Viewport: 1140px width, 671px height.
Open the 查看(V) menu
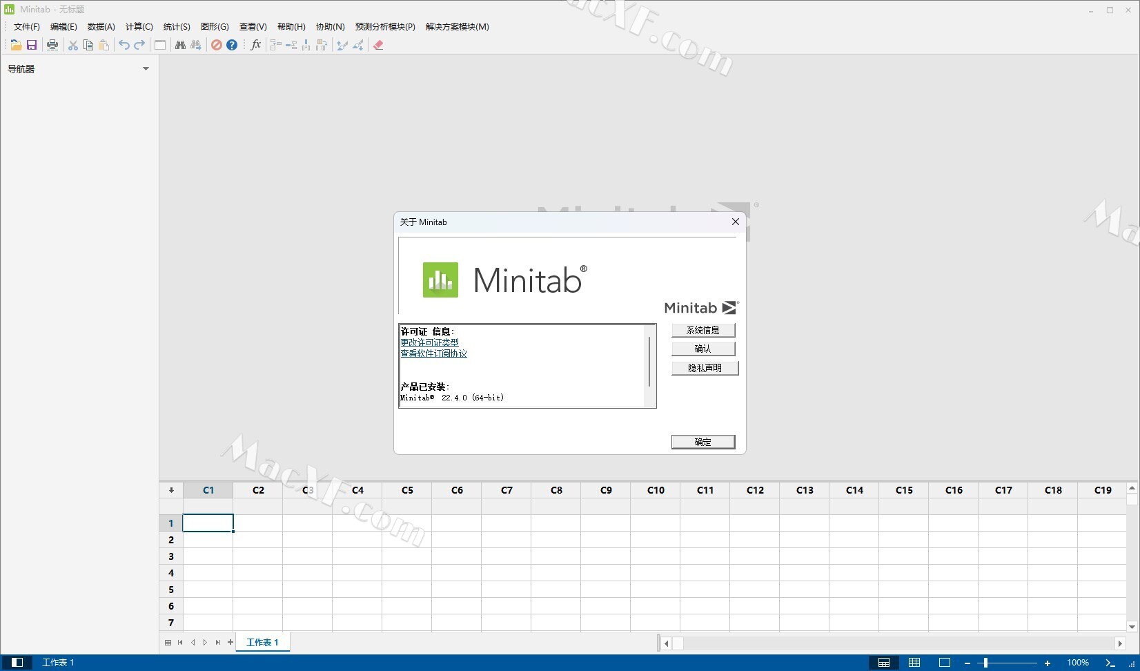(253, 26)
